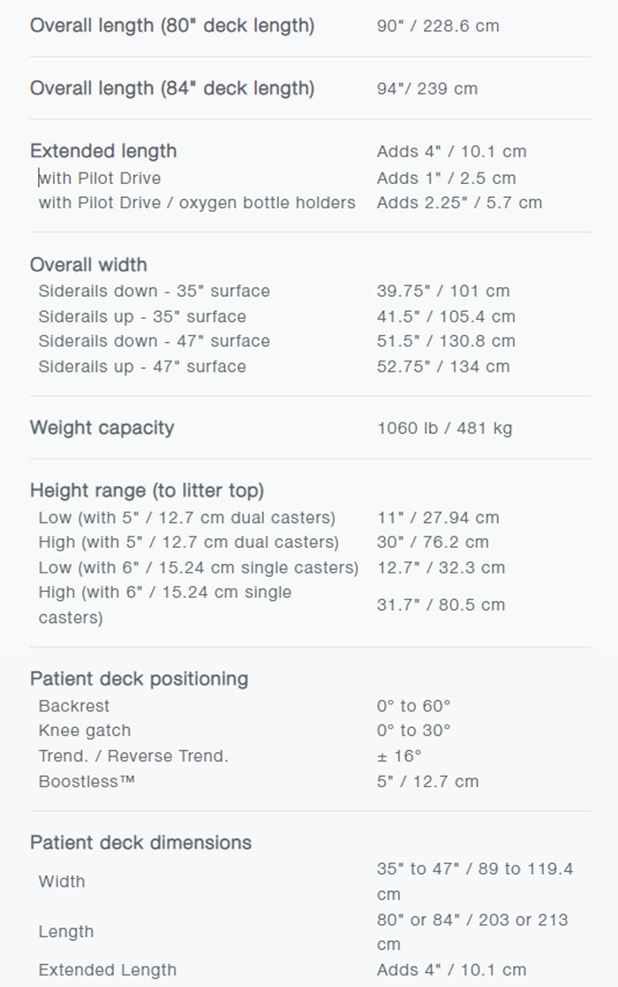
Task: Click the "94"/ 239 cm" value
Action: [x=427, y=88]
